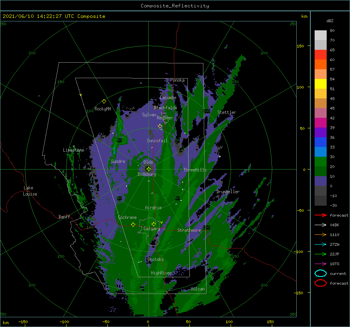Click the Okotoks town label
Image resolution: width=350 pixels, height=327 pixels.
click(x=156, y=259)
